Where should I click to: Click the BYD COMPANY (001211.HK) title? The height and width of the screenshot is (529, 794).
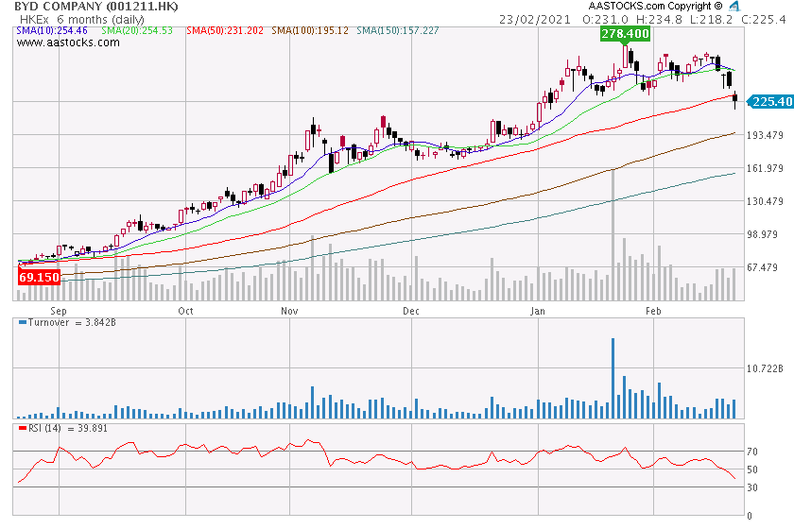click(96, 7)
